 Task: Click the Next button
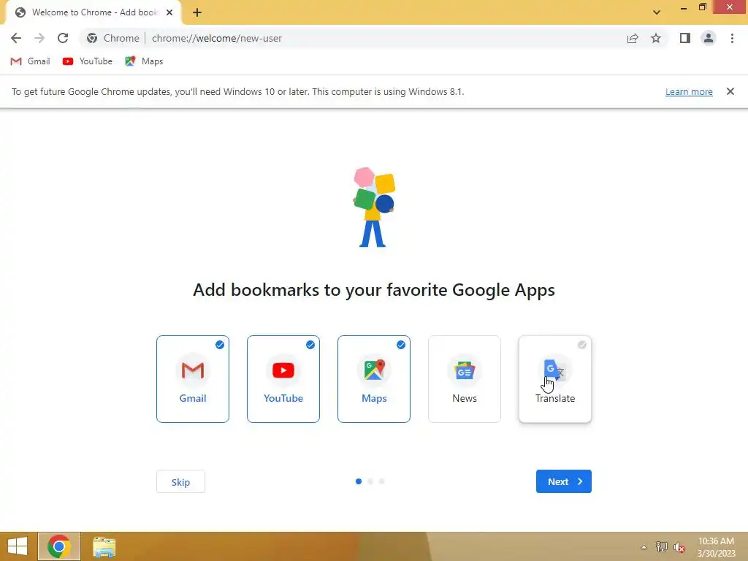(x=564, y=482)
